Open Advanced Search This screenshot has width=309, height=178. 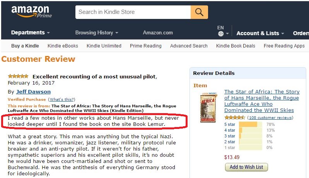189,46
